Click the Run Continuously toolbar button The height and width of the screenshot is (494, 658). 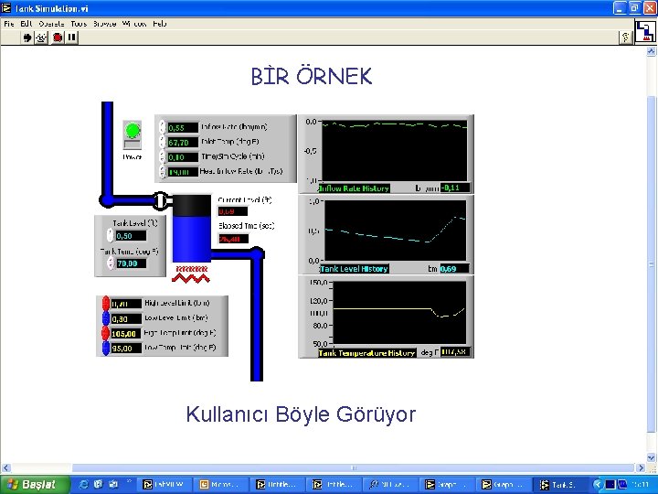coord(41,38)
